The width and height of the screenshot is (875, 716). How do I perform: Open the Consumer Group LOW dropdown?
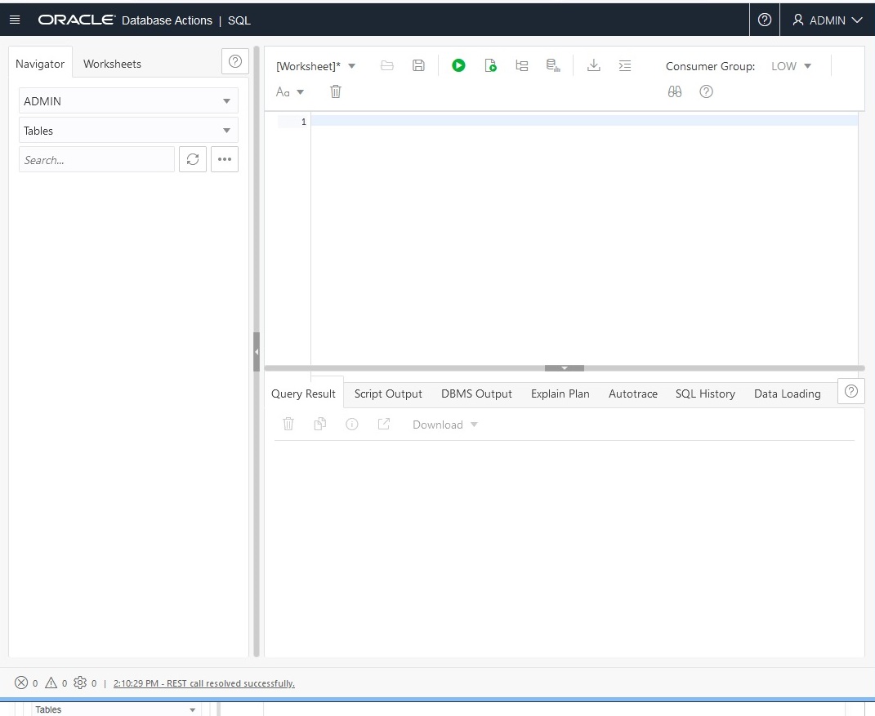(791, 66)
